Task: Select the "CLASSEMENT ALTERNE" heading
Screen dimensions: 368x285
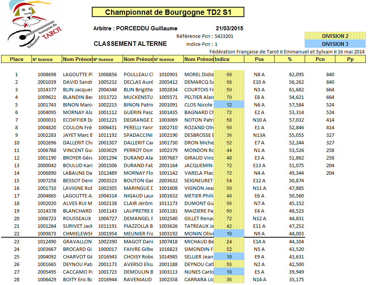Action: pyautogui.click(x=130, y=44)
